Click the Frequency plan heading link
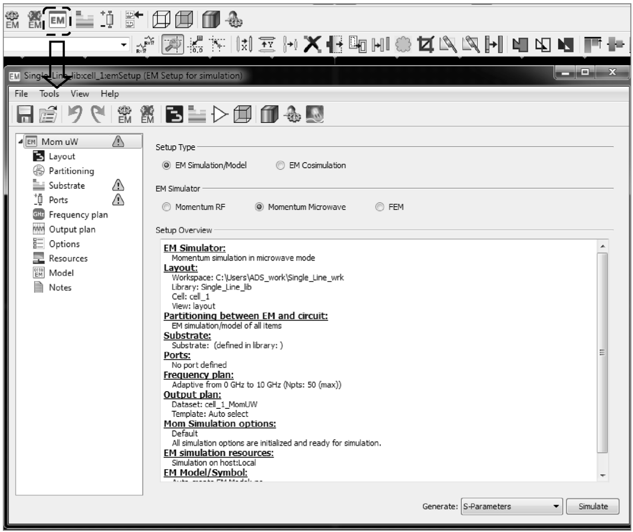The image size is (633, 532). [x=198, y=375]
